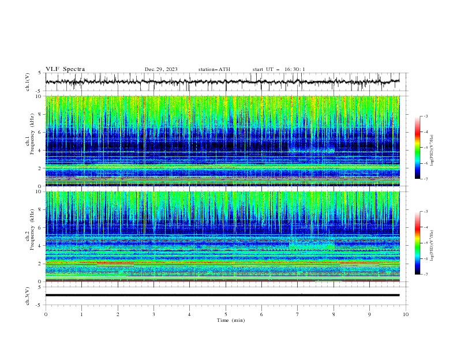Screen dimensions: 457x353
Task: Click time-axis tick label '9'
Action: (x=369, y=314)
